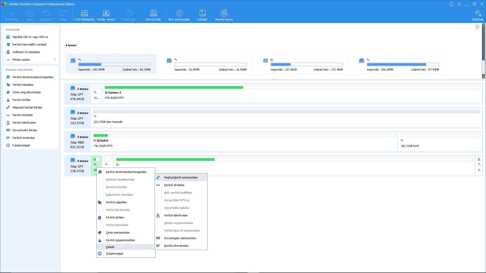The height and width of the screenshot is (273, 486).
Task: Click Partíció törlése in left sidebar
Action: 21,100
